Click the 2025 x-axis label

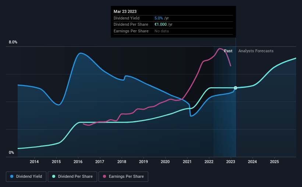coord(274,162)
